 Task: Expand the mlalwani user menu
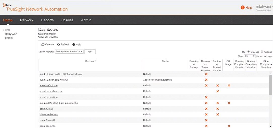[264, 7]
